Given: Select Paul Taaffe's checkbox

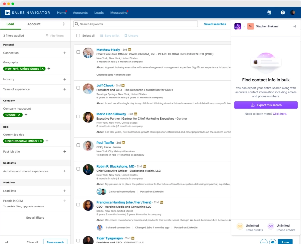Looking at the screenshot, I should [x=78, y=145].
